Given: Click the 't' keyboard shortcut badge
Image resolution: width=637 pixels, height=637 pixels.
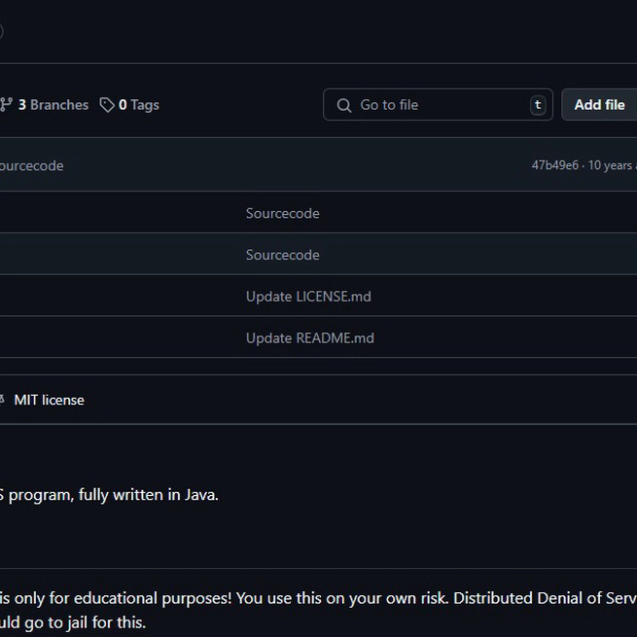Looking at the screenshot, I should pyautogui.click(x=537, y=105).
